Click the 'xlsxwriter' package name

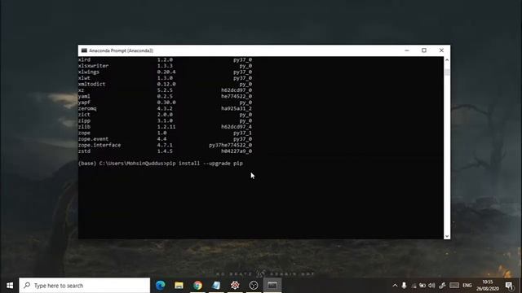(94, 66)
